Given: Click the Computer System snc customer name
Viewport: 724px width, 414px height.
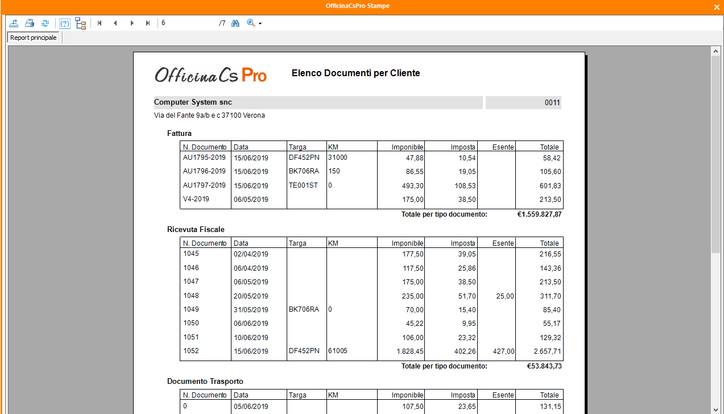Looking at the screenshot, I should pyautogui.click(x=193, y=102).
